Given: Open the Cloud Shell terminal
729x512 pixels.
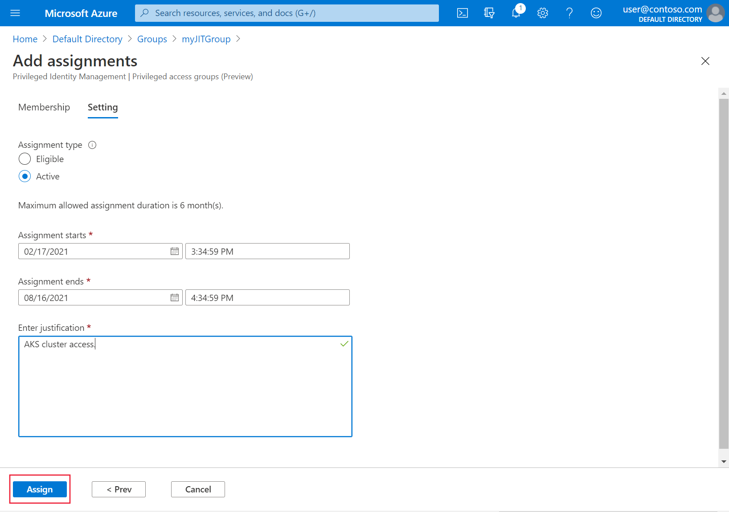Looking at the screenshot, I should click(x=462, y=13).
